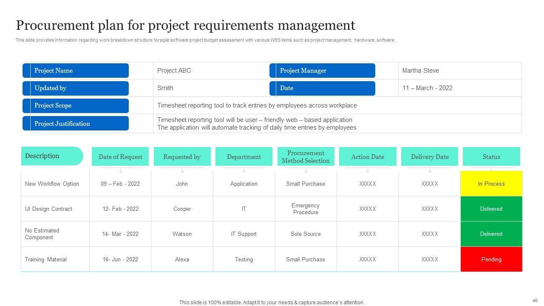Click the "Procurement Method Selection" column header
Screen dimensions: 544x306
306,156
